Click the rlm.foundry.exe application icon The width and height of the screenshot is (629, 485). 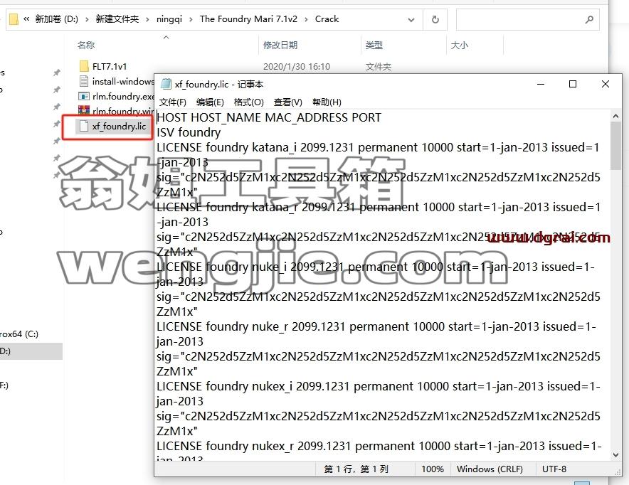point(84,96)
